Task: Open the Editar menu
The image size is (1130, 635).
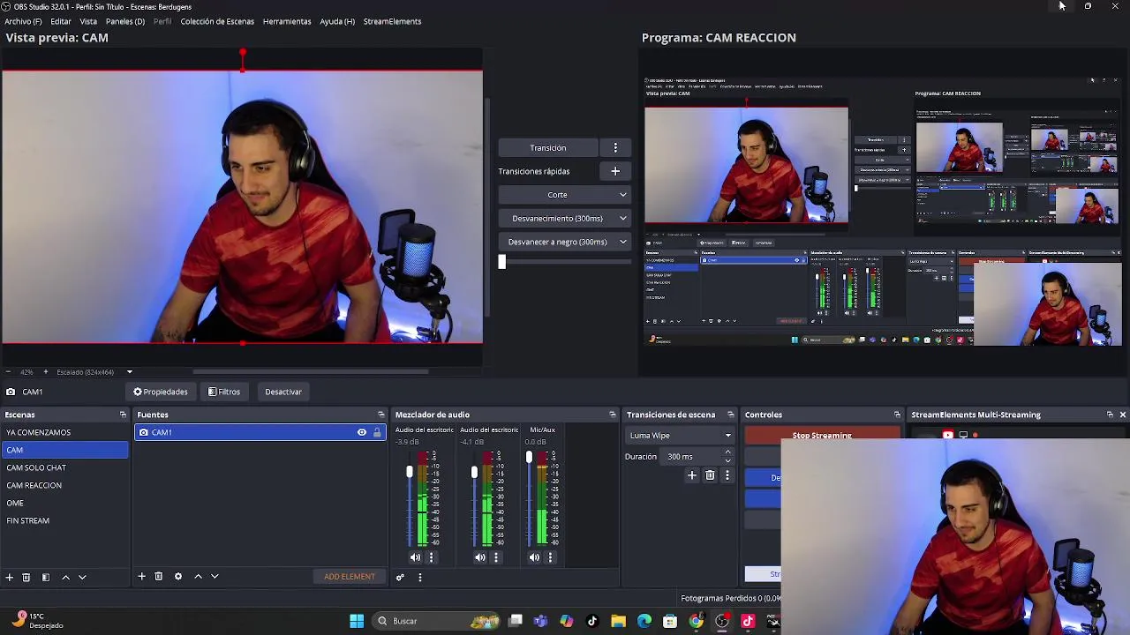Action: (61, 21)
